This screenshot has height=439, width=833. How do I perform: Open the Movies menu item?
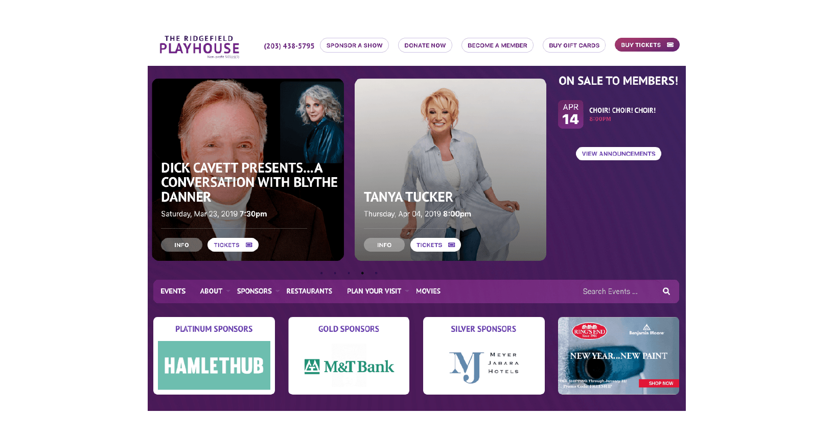(428, 291)
